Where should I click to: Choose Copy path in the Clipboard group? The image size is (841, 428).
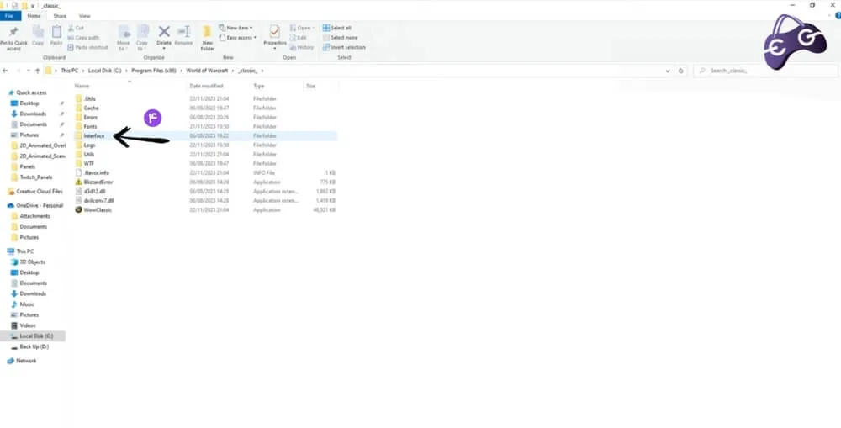83,38
